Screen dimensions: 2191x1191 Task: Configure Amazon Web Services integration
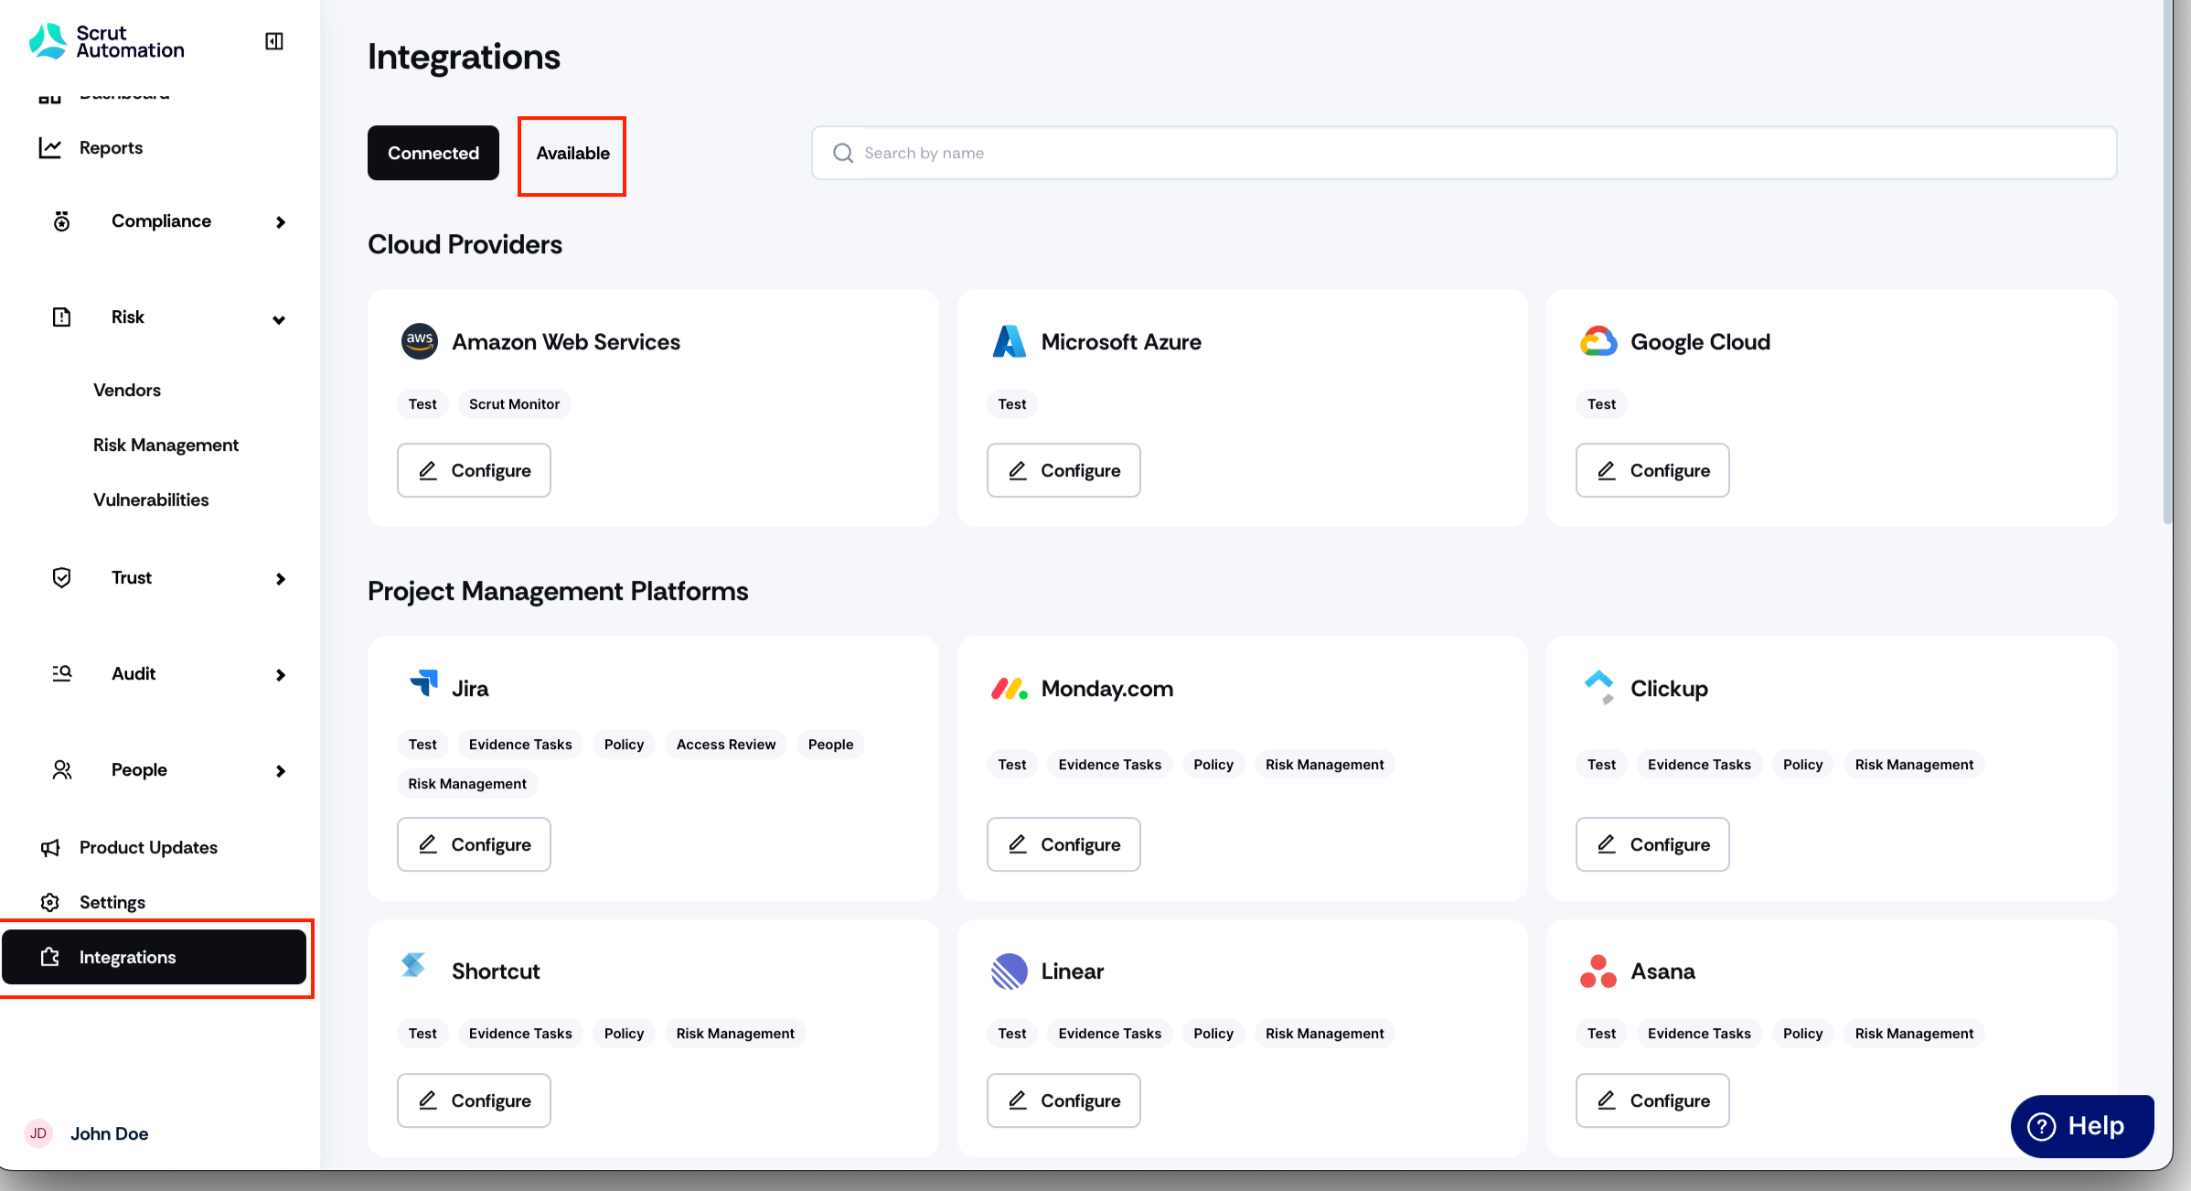(474, 470)
